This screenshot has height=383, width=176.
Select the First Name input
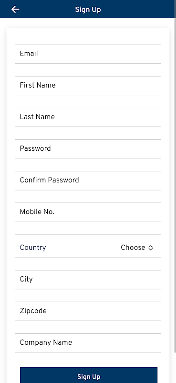(x=88, y=86)
